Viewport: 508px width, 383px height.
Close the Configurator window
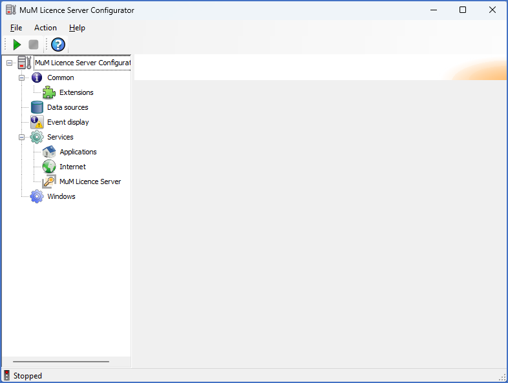point(492,10)
